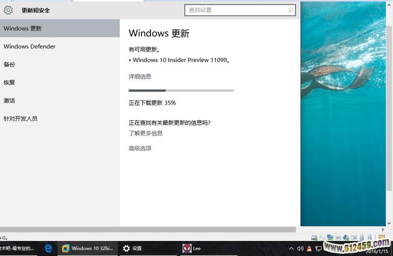Expand hidden tray icons with the chevron
Image resolution: width=393 pixels, height=256 pixels.
click(x=291, y=248)
